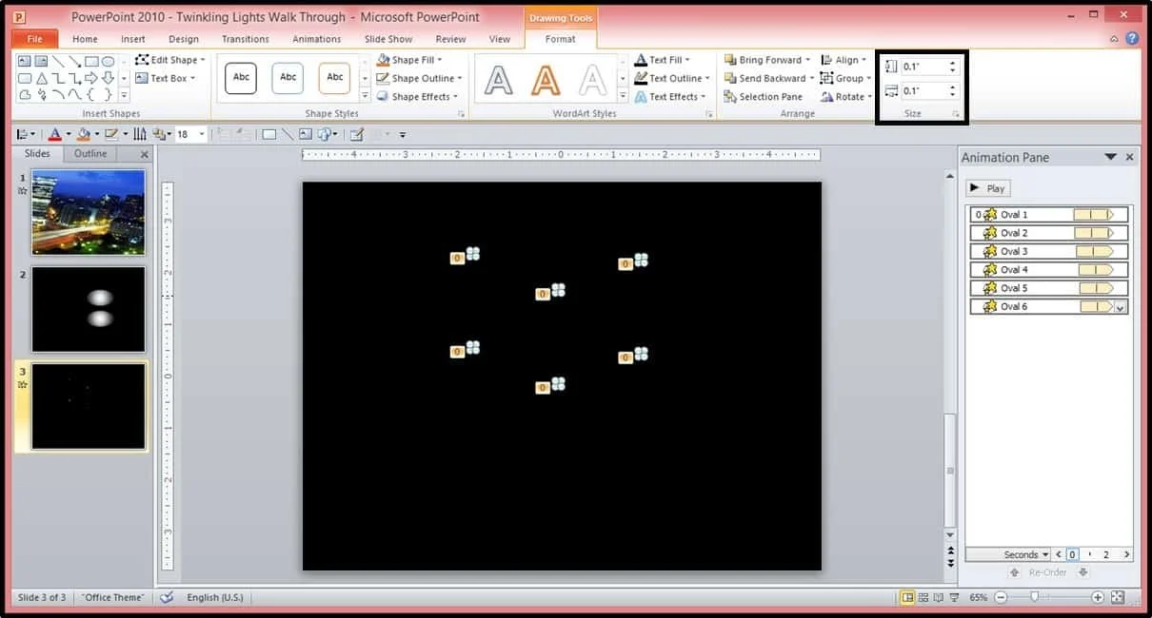This screenshot has height=618, width=1152.
Task: Close the Animation Pane
Action: click(1130, 157)
